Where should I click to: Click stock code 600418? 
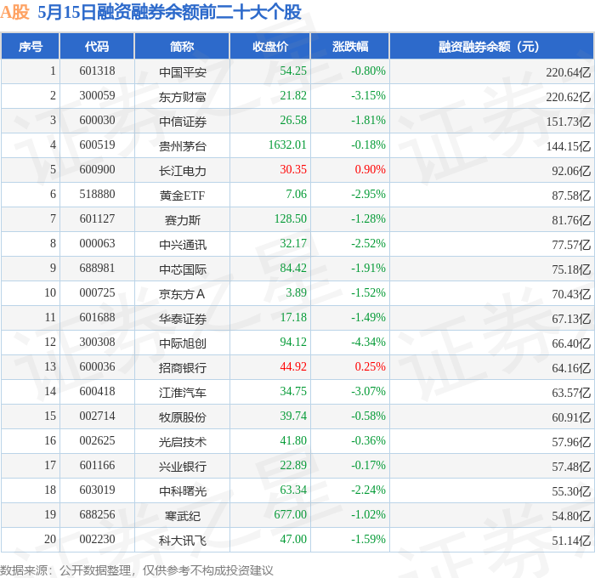97,392
